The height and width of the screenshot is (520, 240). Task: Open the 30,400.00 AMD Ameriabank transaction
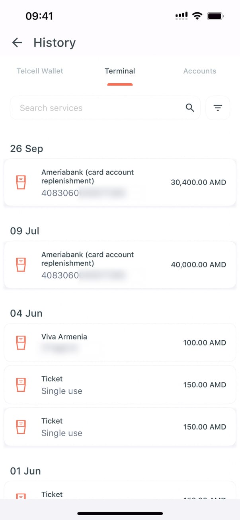(120, 182)
